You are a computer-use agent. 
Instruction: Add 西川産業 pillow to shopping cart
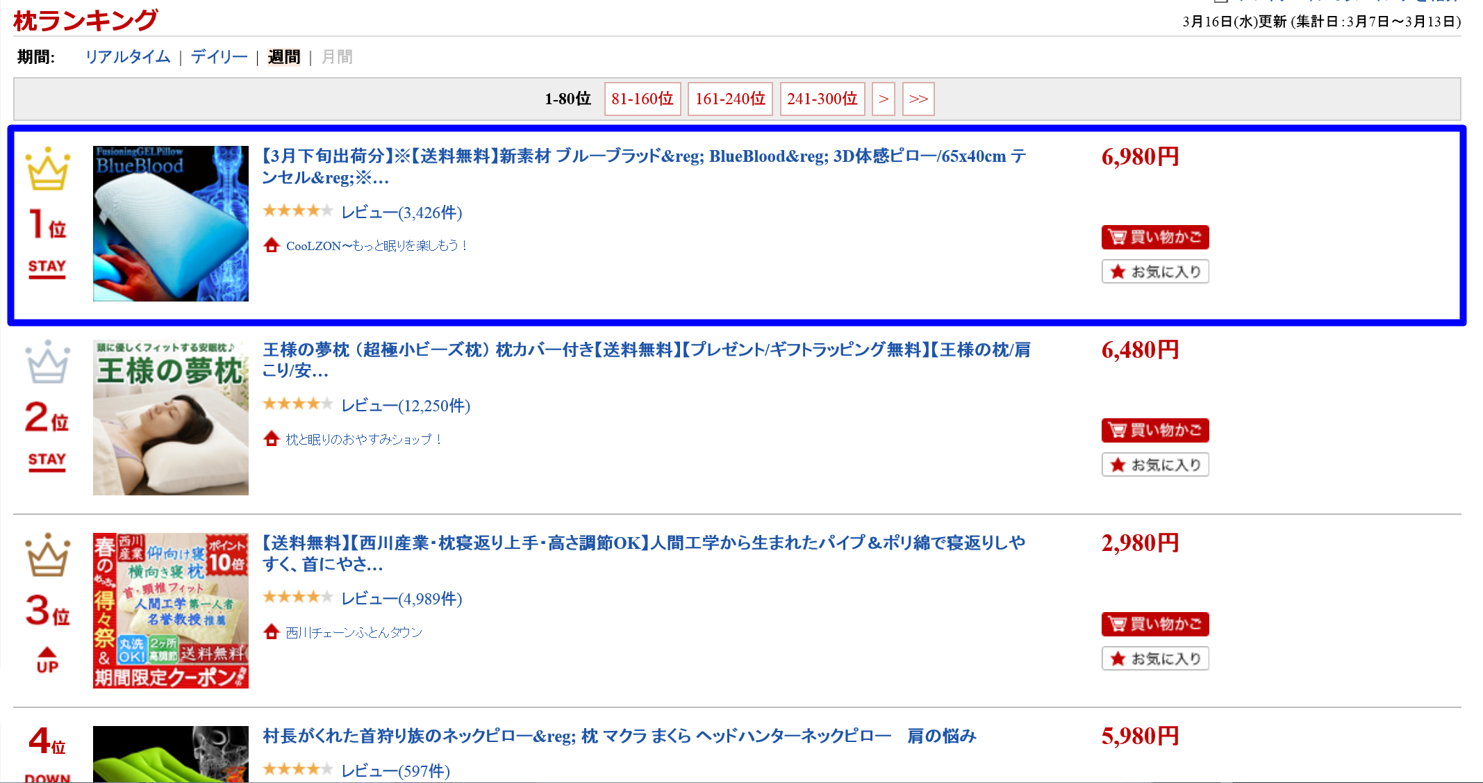[x=1154, y=624]
